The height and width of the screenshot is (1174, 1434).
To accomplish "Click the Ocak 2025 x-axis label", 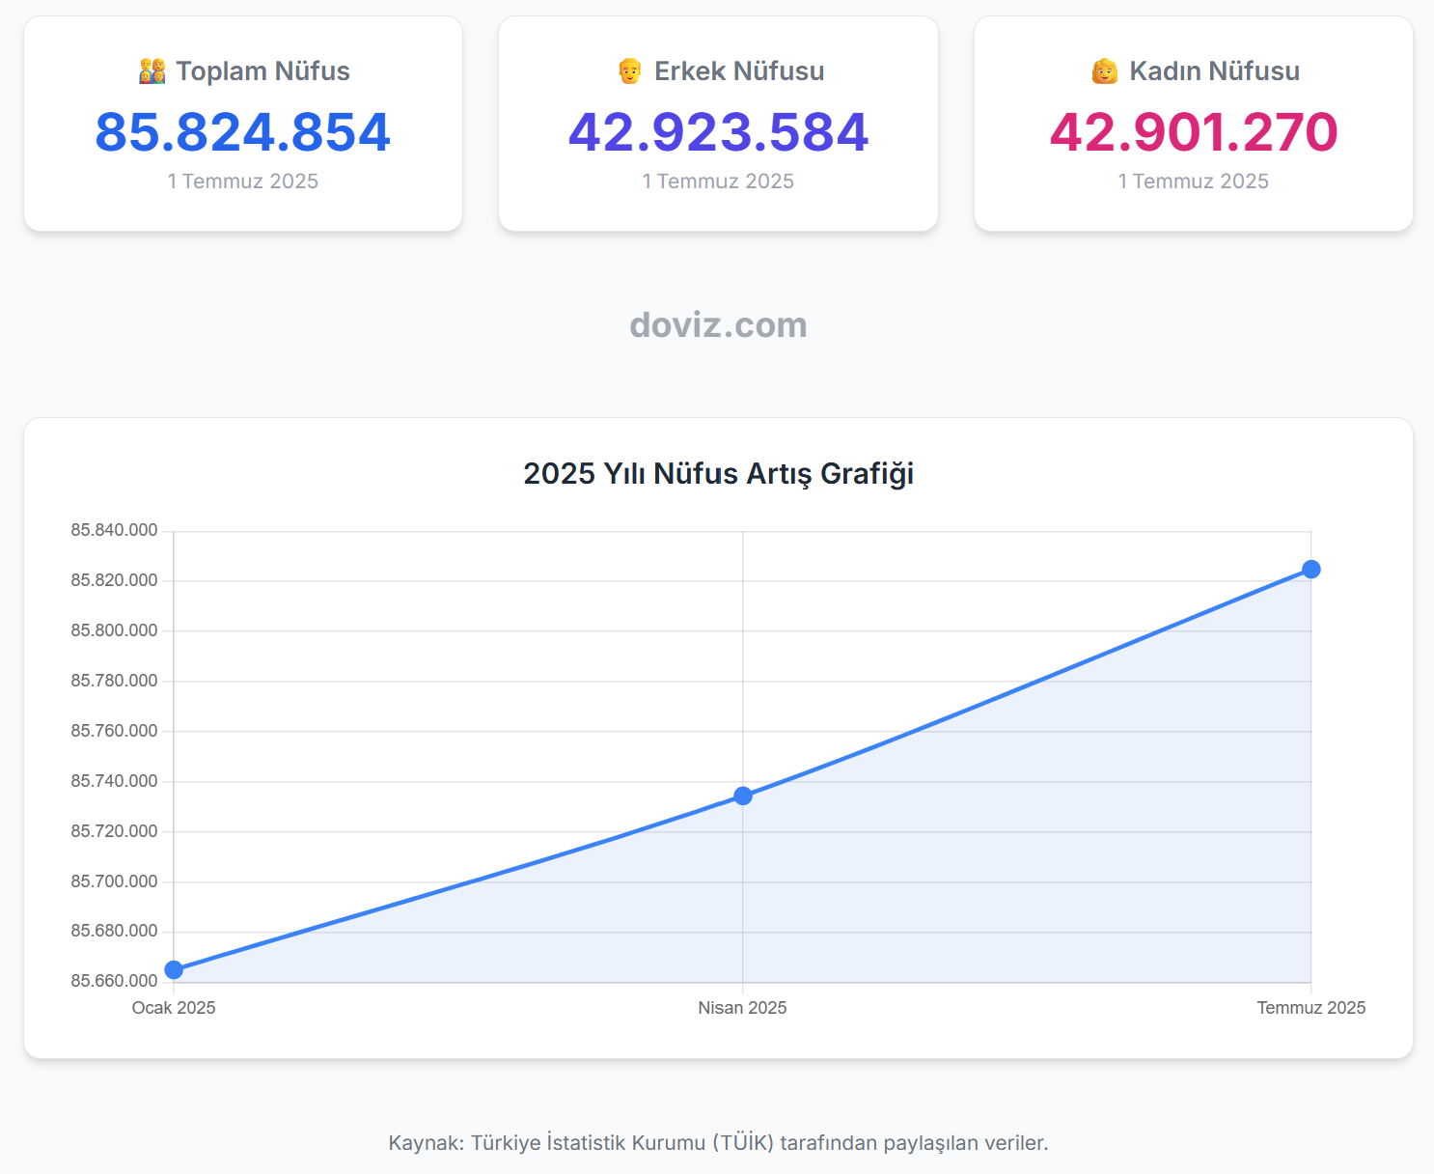I will point(174,1008).
